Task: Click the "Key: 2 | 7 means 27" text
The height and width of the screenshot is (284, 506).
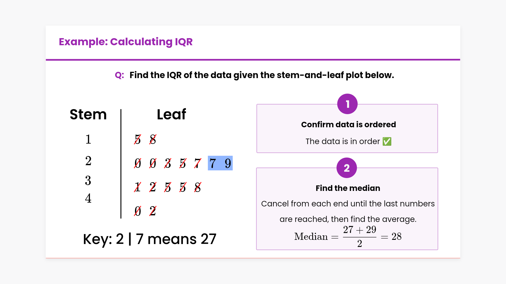Action: point(149,239)
